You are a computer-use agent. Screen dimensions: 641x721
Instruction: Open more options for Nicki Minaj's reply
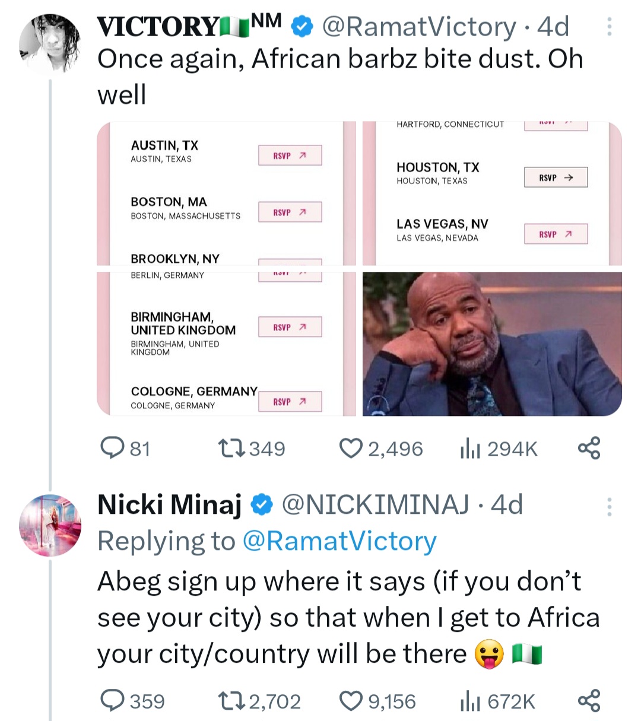pyautogui.click(x=609, y=506)
